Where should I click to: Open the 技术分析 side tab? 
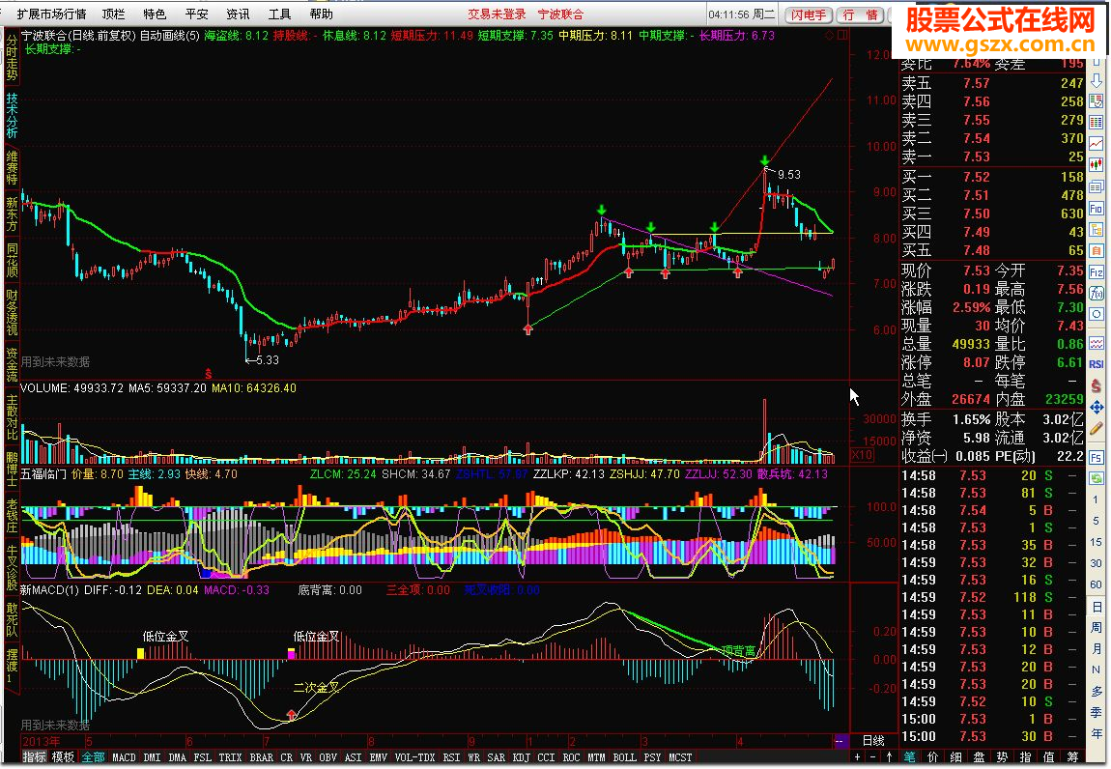(12, 116)
